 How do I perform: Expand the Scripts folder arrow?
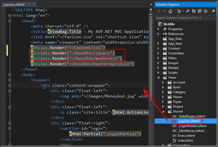158,73
